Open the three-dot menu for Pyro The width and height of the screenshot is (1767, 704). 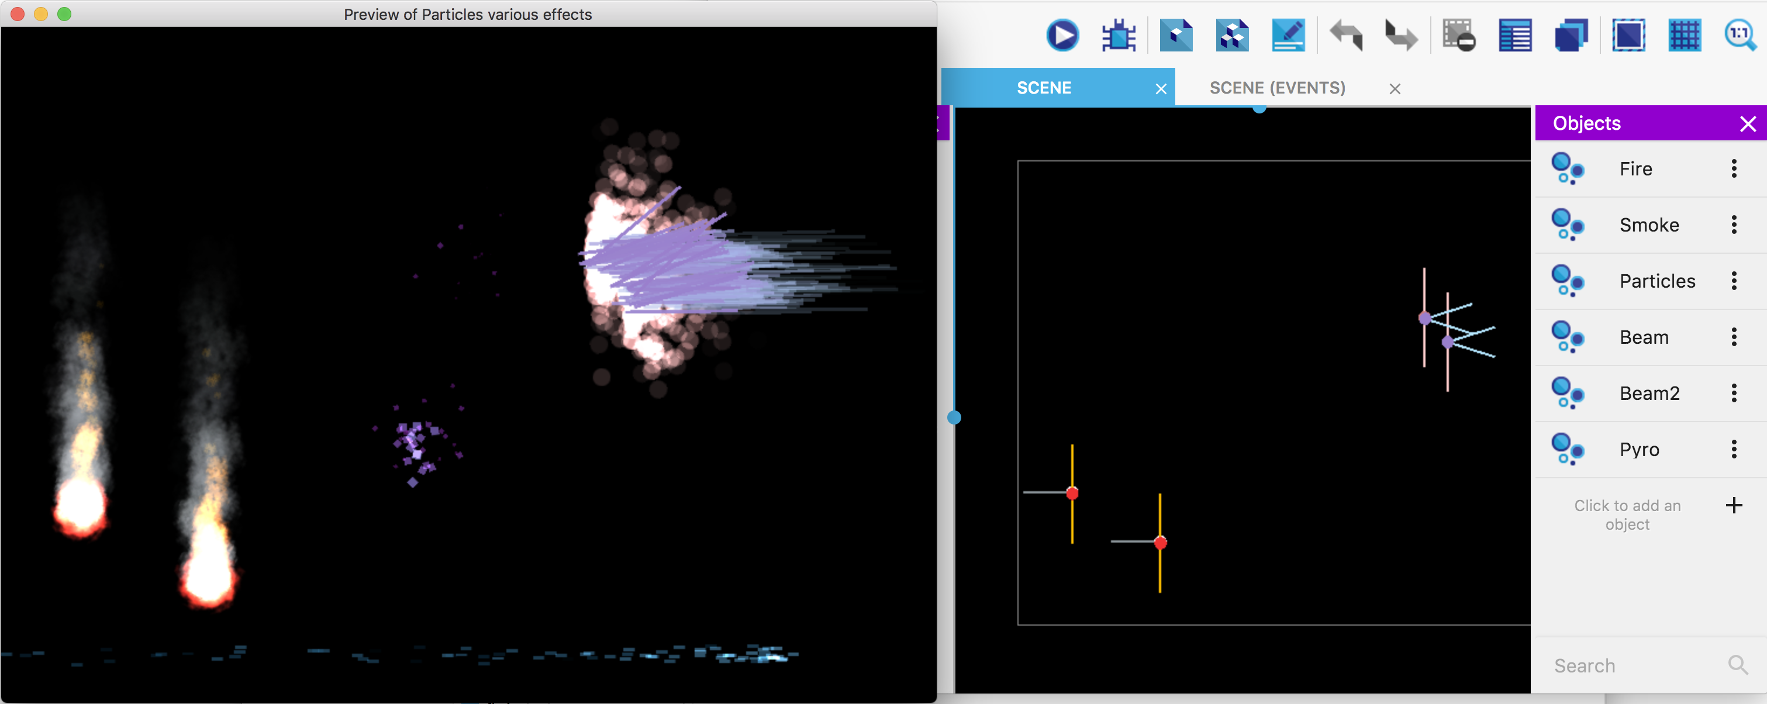[x=1734, y=450]
